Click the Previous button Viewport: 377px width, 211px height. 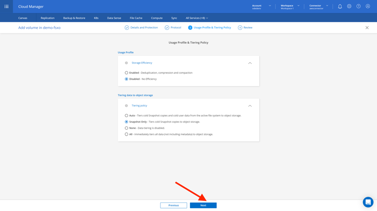pyautogui.click(x=173, y=205)
